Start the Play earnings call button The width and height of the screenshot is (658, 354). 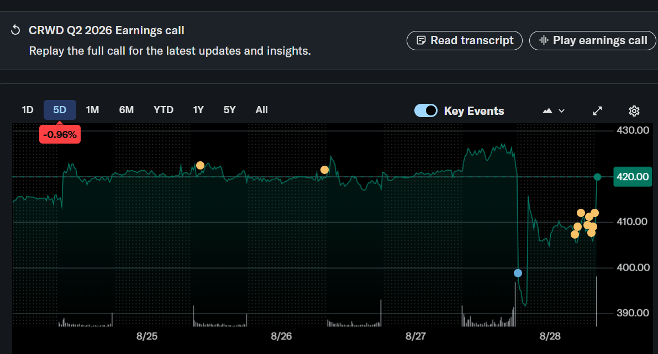(593, 40)
